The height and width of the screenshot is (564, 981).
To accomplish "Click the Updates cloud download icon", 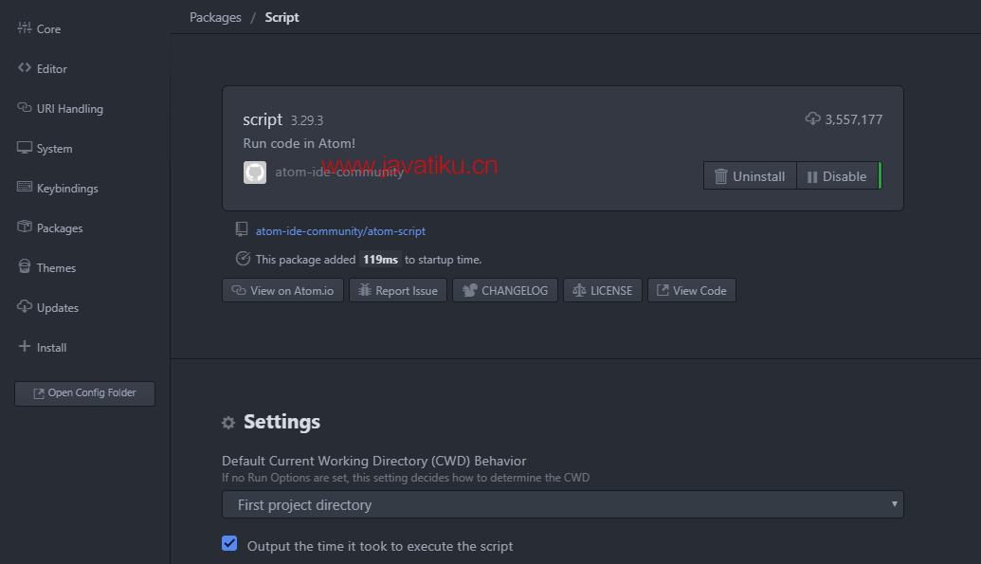I will pyautogui.click(x=25, y=307).
